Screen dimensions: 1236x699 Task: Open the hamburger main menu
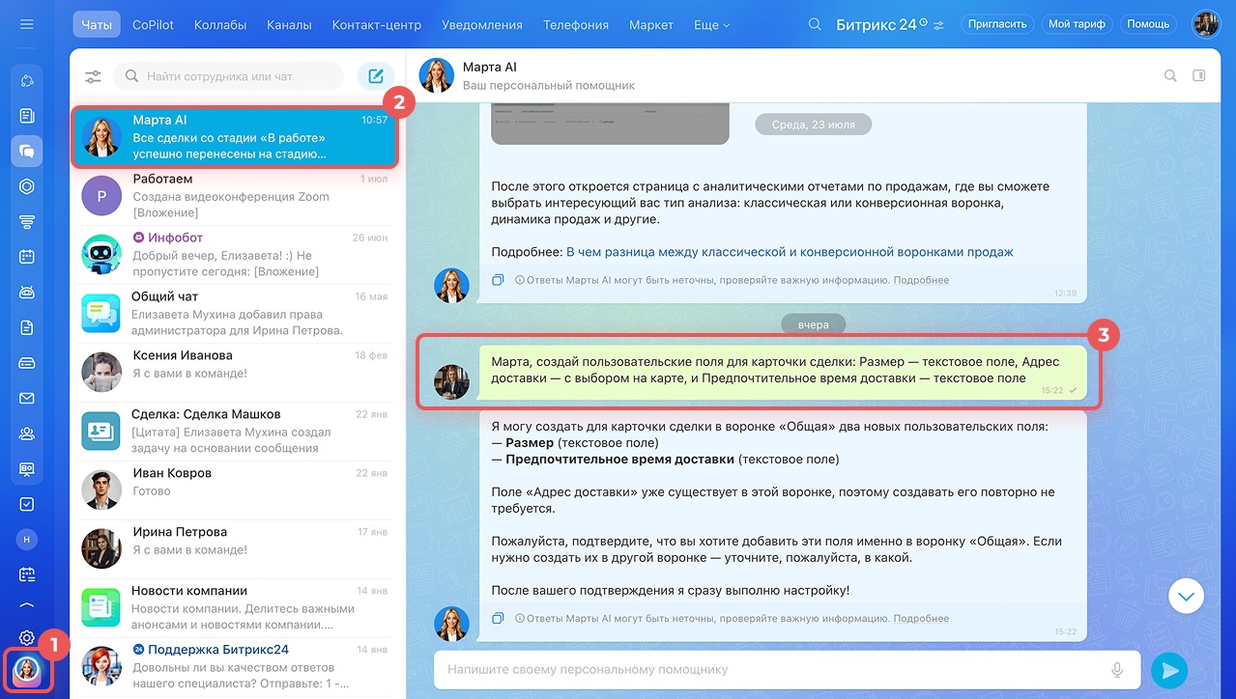tap(27, 24)
